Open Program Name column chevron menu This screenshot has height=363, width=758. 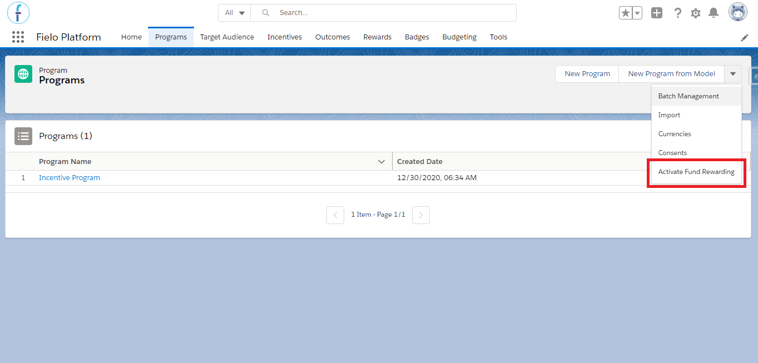382,162
